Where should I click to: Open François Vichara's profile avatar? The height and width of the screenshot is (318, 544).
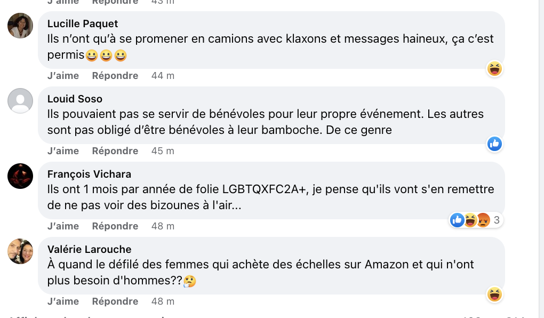(x=20, y=176)
